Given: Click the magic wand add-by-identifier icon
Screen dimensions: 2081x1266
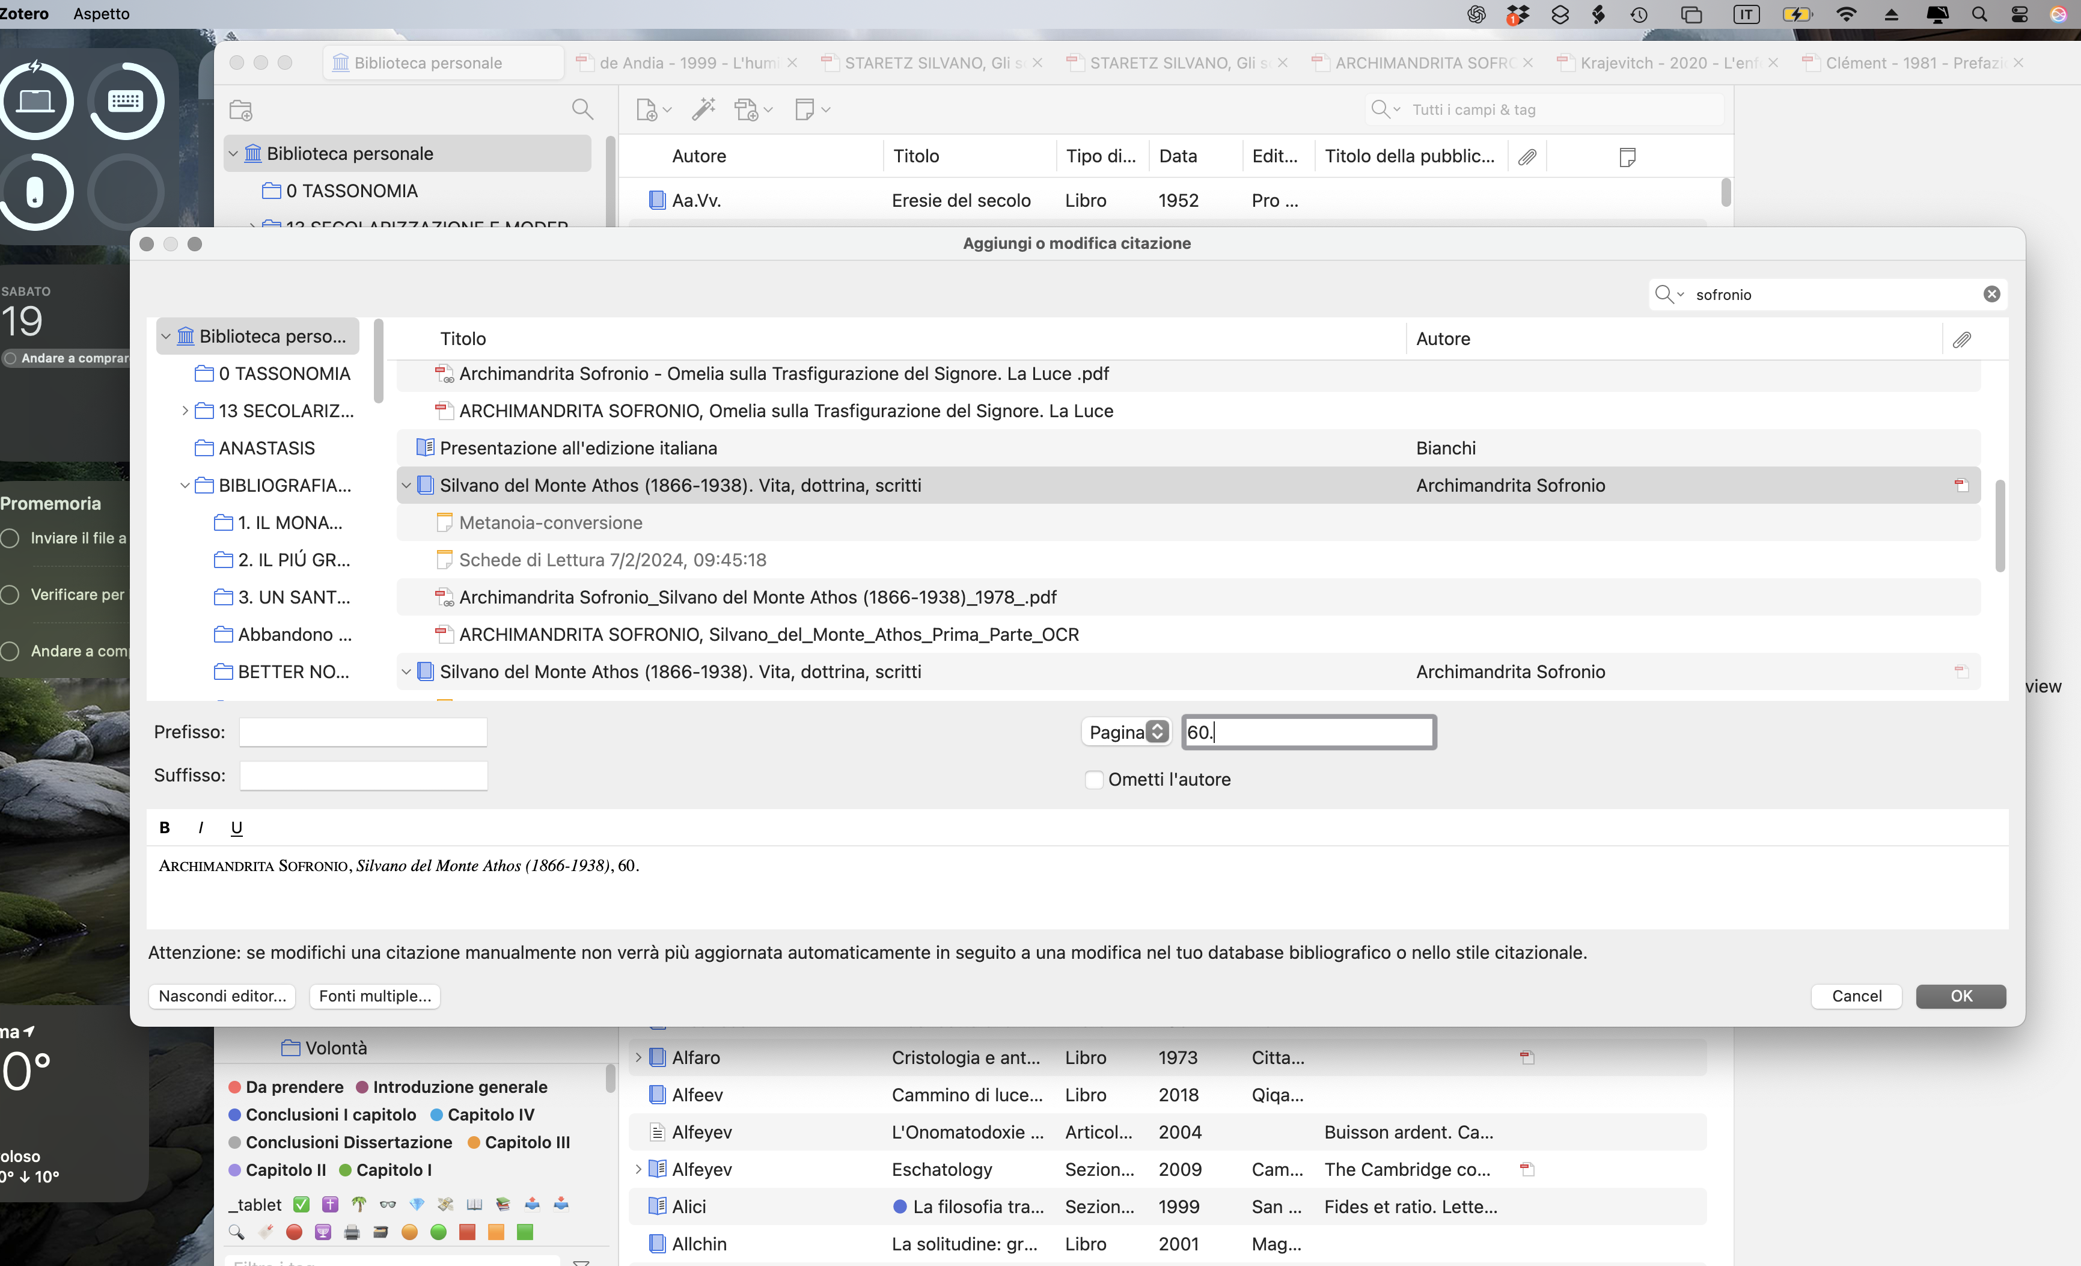Looking at the screenshot, I should pos(703,109).
